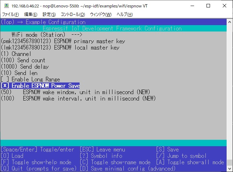Select ESPNOW wake interval setting

point(78,99)
